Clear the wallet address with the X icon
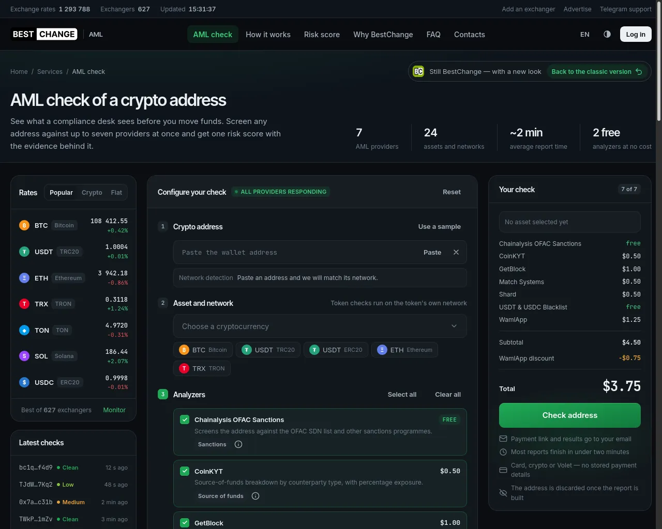This screenshot has height=529, width=662. click(x=456, y=252)
